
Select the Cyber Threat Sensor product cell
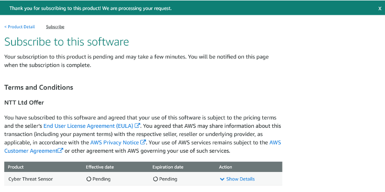tap(31, 179)
